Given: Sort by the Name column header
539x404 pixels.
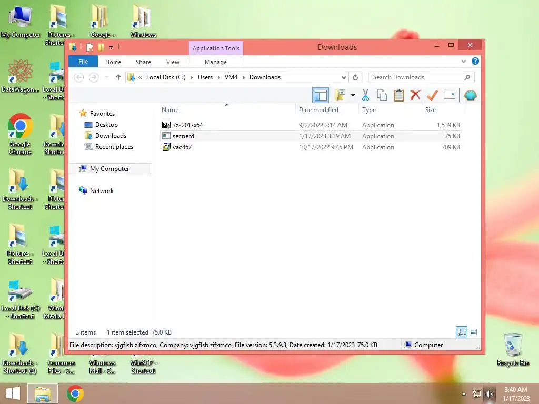Looking at the screenshot, I should coord(227,110).
